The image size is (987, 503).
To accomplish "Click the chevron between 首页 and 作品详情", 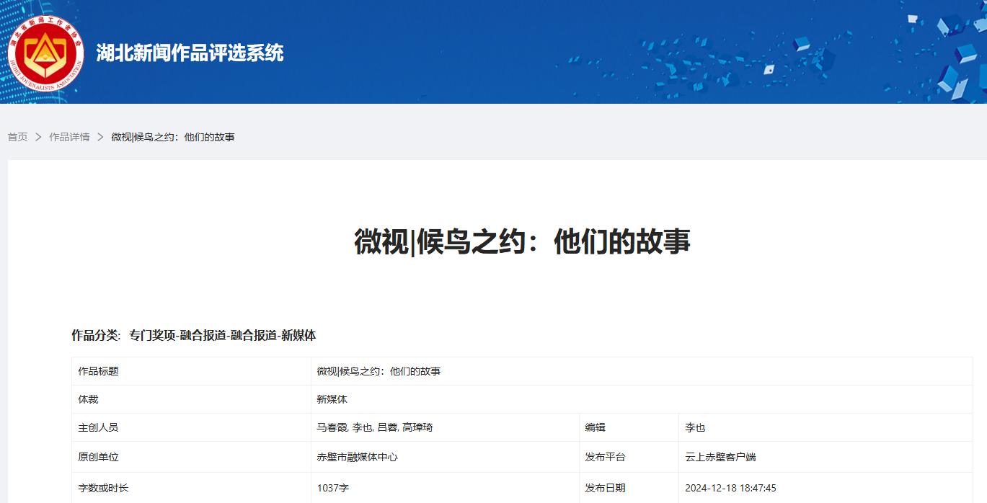I will point(38,137).
